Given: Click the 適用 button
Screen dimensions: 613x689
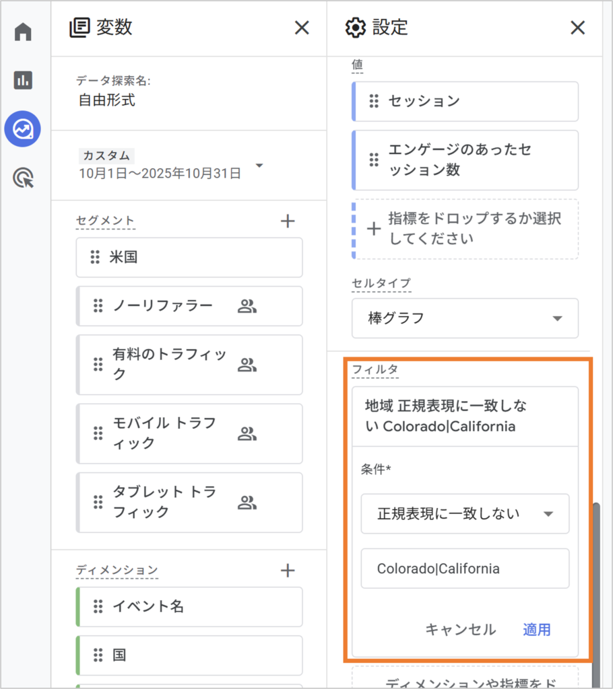Looking at the screenshot, I should (x=537, y=630).
